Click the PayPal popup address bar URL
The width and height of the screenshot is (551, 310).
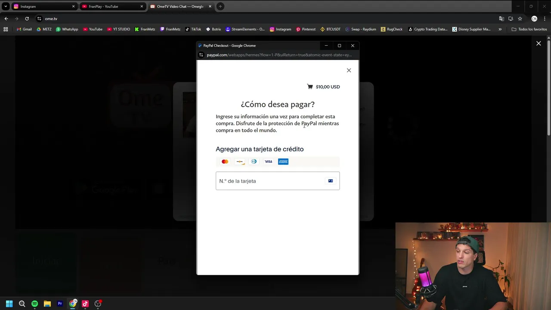tap(279, 55)
